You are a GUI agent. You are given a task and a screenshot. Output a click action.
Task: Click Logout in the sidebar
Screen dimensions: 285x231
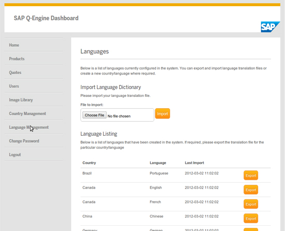click(15, 155)
